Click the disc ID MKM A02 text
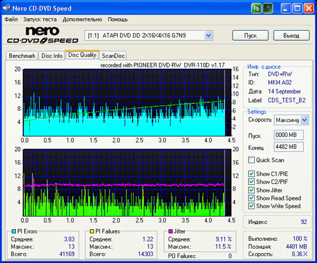317x263 pixels. point(279,82)
